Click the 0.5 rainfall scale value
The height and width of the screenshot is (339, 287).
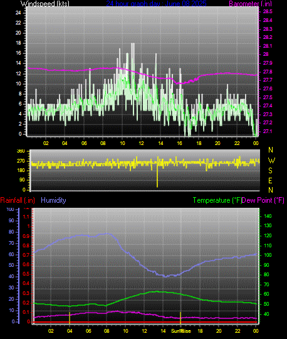(26, 274)
